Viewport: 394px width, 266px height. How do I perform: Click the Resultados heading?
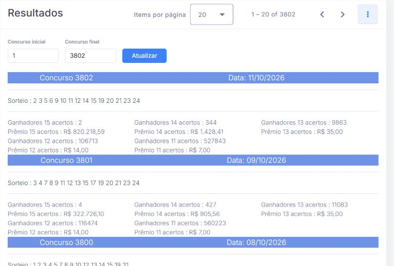pos(35,13)
